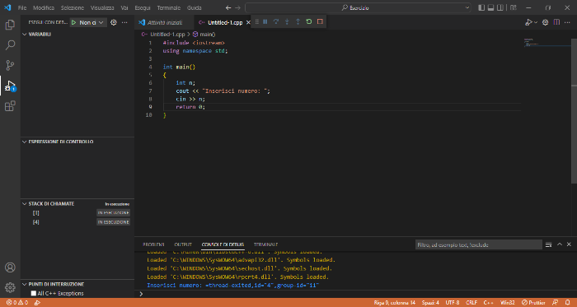
Task: Open the Explorer view in activity bar
Action: pyautogui.click(x=10, y=25)
